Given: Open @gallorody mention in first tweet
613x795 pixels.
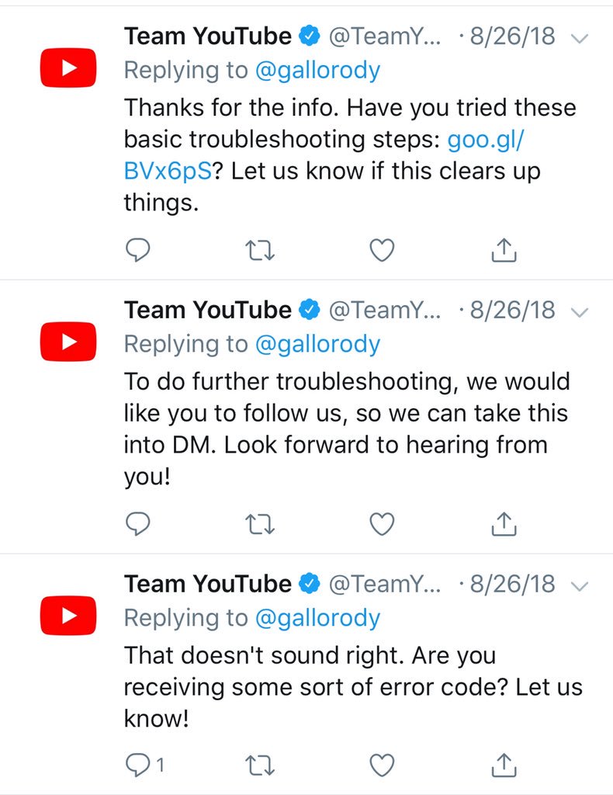Looking at the screenshot, I should (x=317, y=71).
